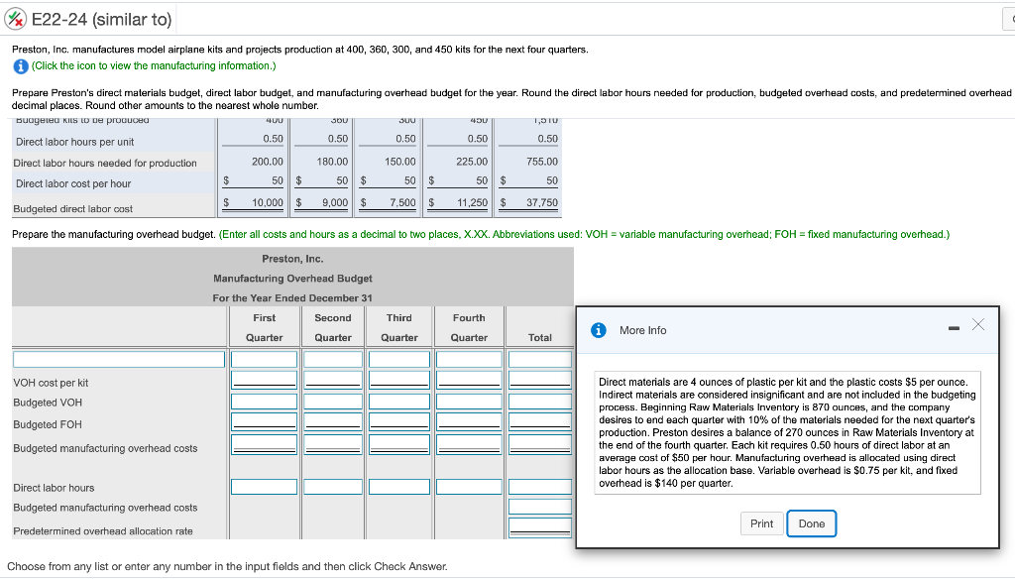Image resolution: width=1015 pixels, height=579 pixels.
Task: Click the Print button
Action: click(762, 523)
